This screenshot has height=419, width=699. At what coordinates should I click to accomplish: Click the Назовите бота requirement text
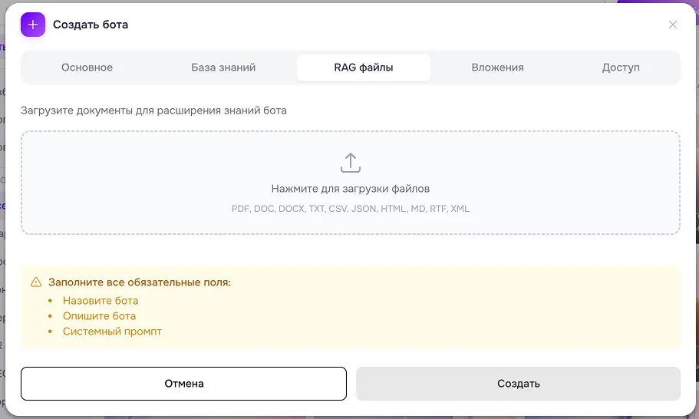pos(101,301)
